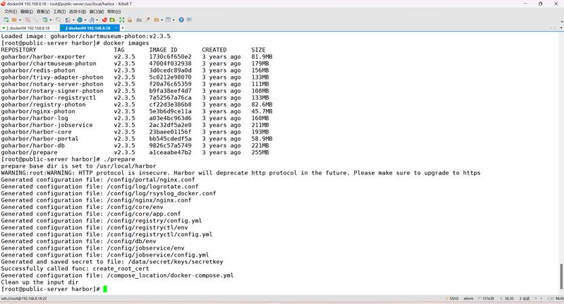Expand the dropdown arrow left of the globe

(x=73, y=20)
